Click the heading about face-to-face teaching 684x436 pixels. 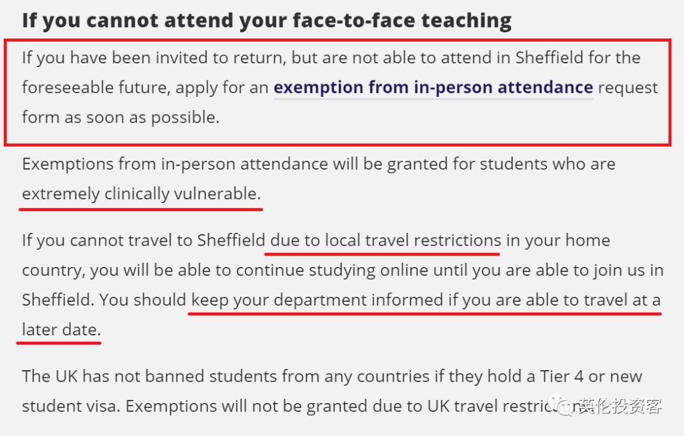click(x=267, y=21)
